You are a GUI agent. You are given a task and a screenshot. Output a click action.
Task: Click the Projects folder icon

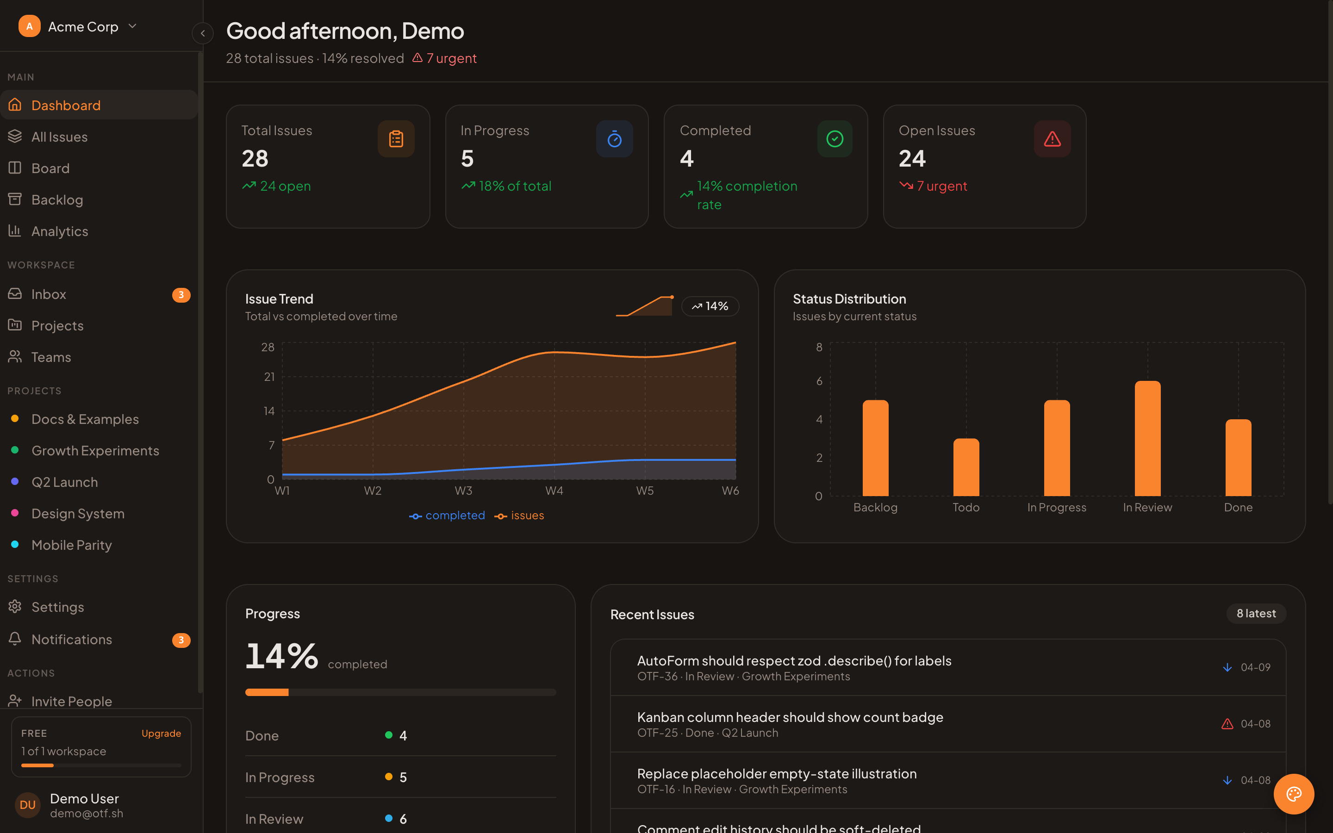click(15, 325)
